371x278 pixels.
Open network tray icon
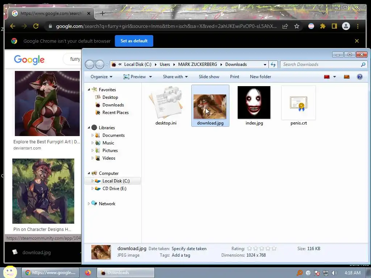pyautogui.click(x=326, y=273)
